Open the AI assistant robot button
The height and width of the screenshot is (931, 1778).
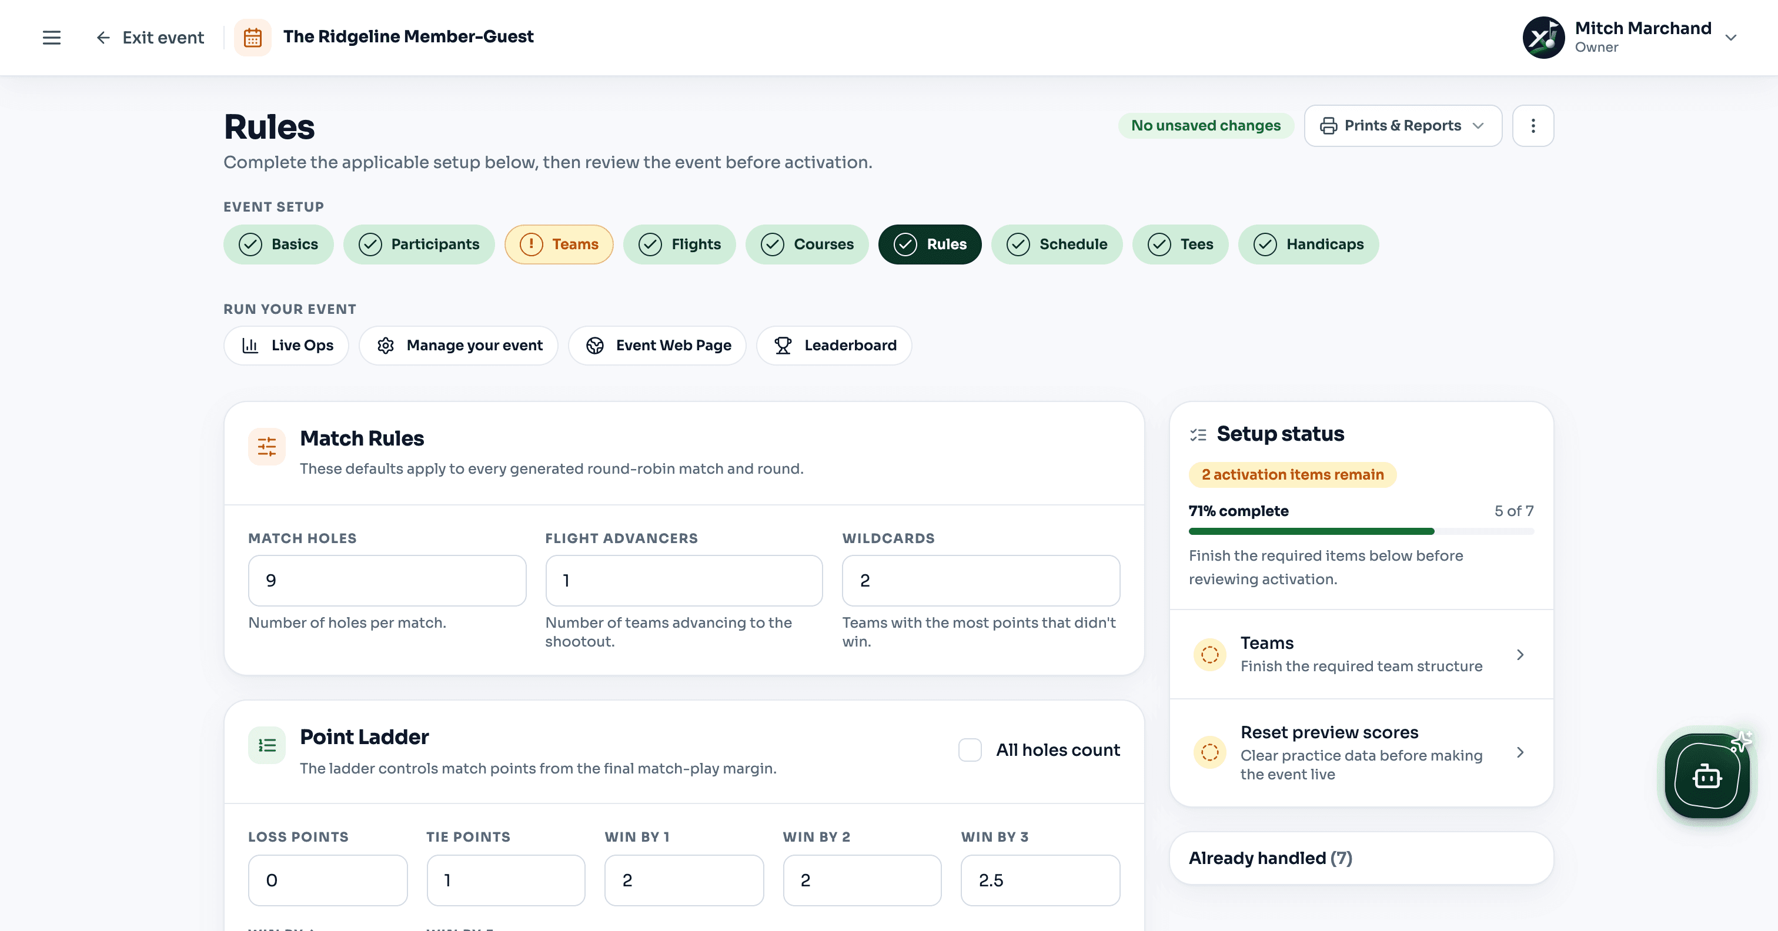1707,776
